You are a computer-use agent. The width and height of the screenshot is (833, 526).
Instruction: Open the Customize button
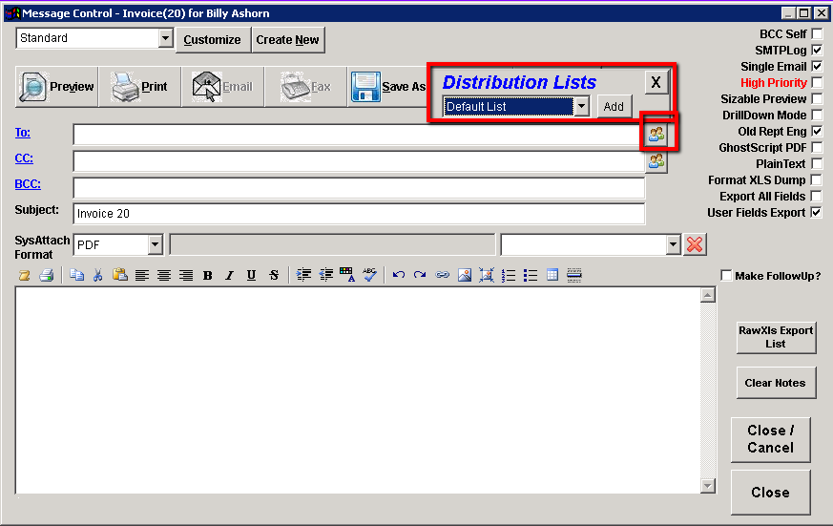click(x=213, y=40)
